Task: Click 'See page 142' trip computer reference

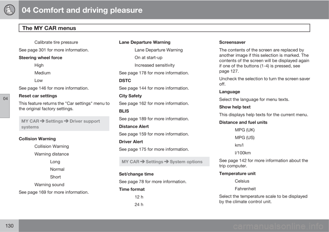Action: (x=233, y=160)
